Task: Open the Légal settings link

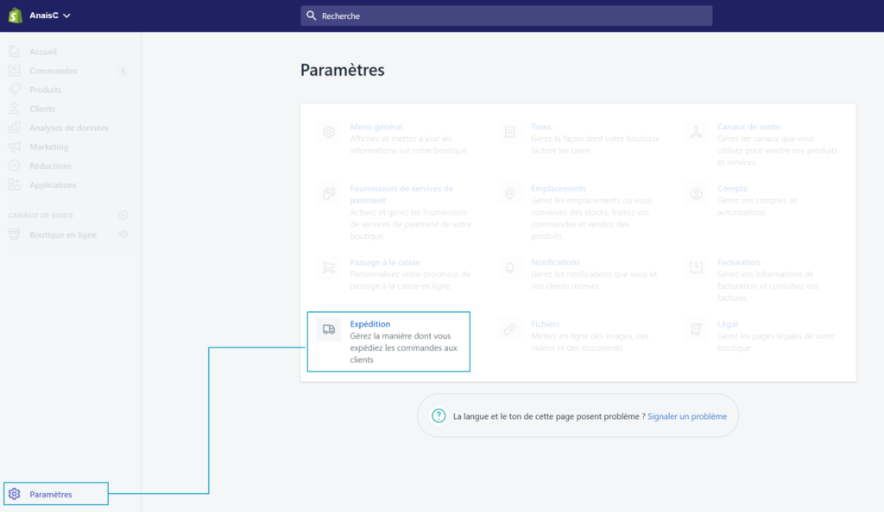Action: (727, 324)
